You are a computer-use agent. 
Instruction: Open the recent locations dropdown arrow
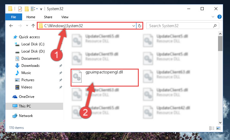pos(27,26)
